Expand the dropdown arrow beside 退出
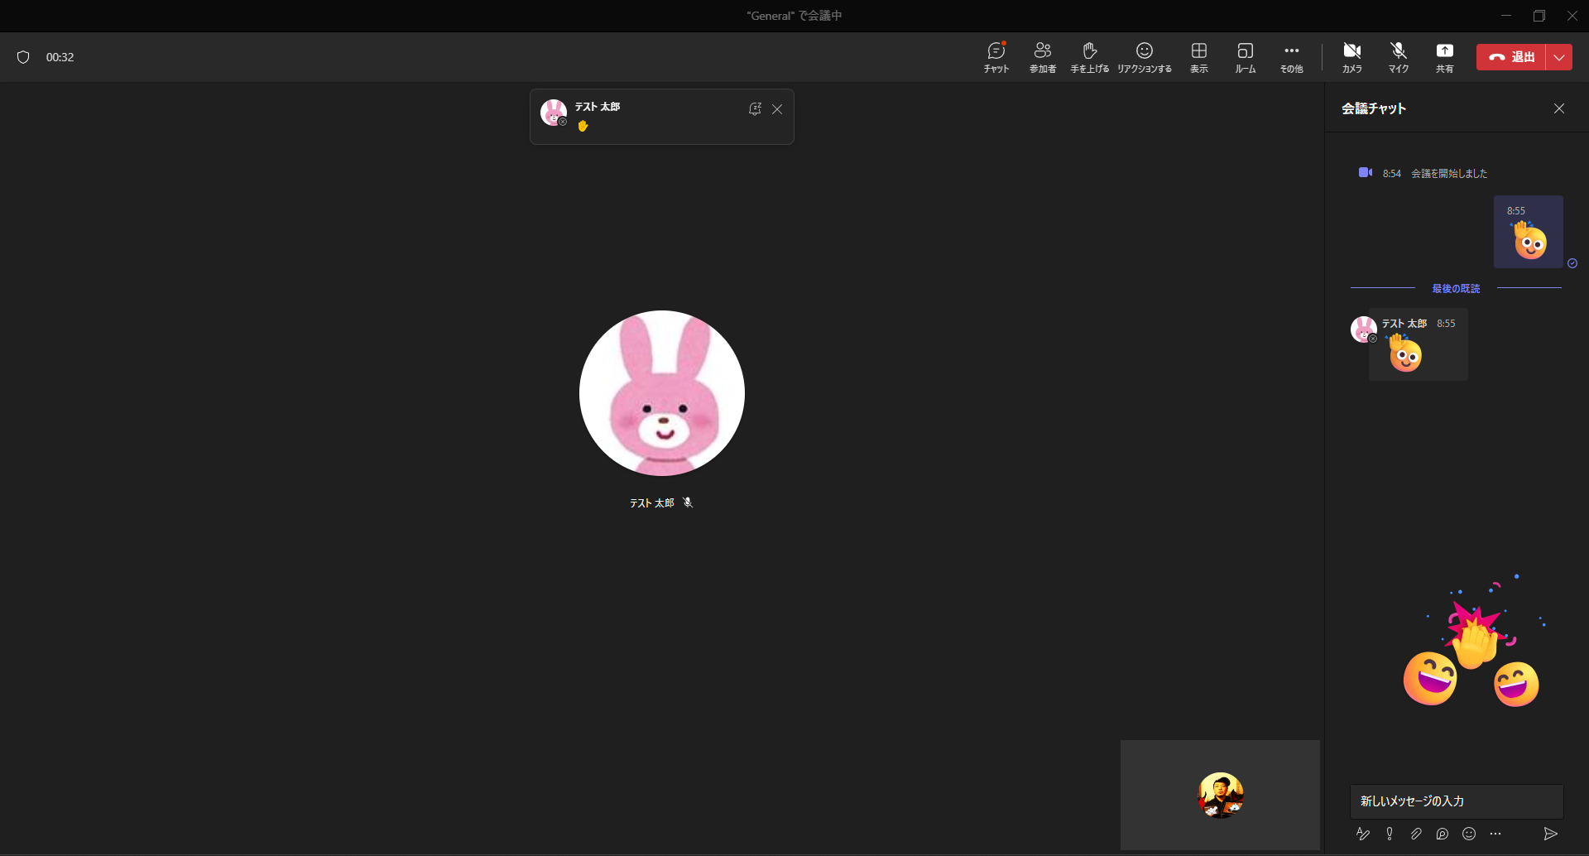This screenshot has height=856, width=1589. point(1559,57)
